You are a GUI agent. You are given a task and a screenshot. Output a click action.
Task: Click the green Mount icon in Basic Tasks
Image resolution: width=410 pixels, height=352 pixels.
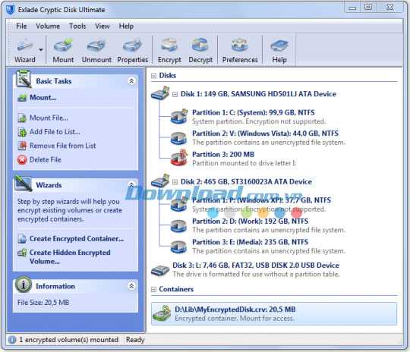pos(22,98)
